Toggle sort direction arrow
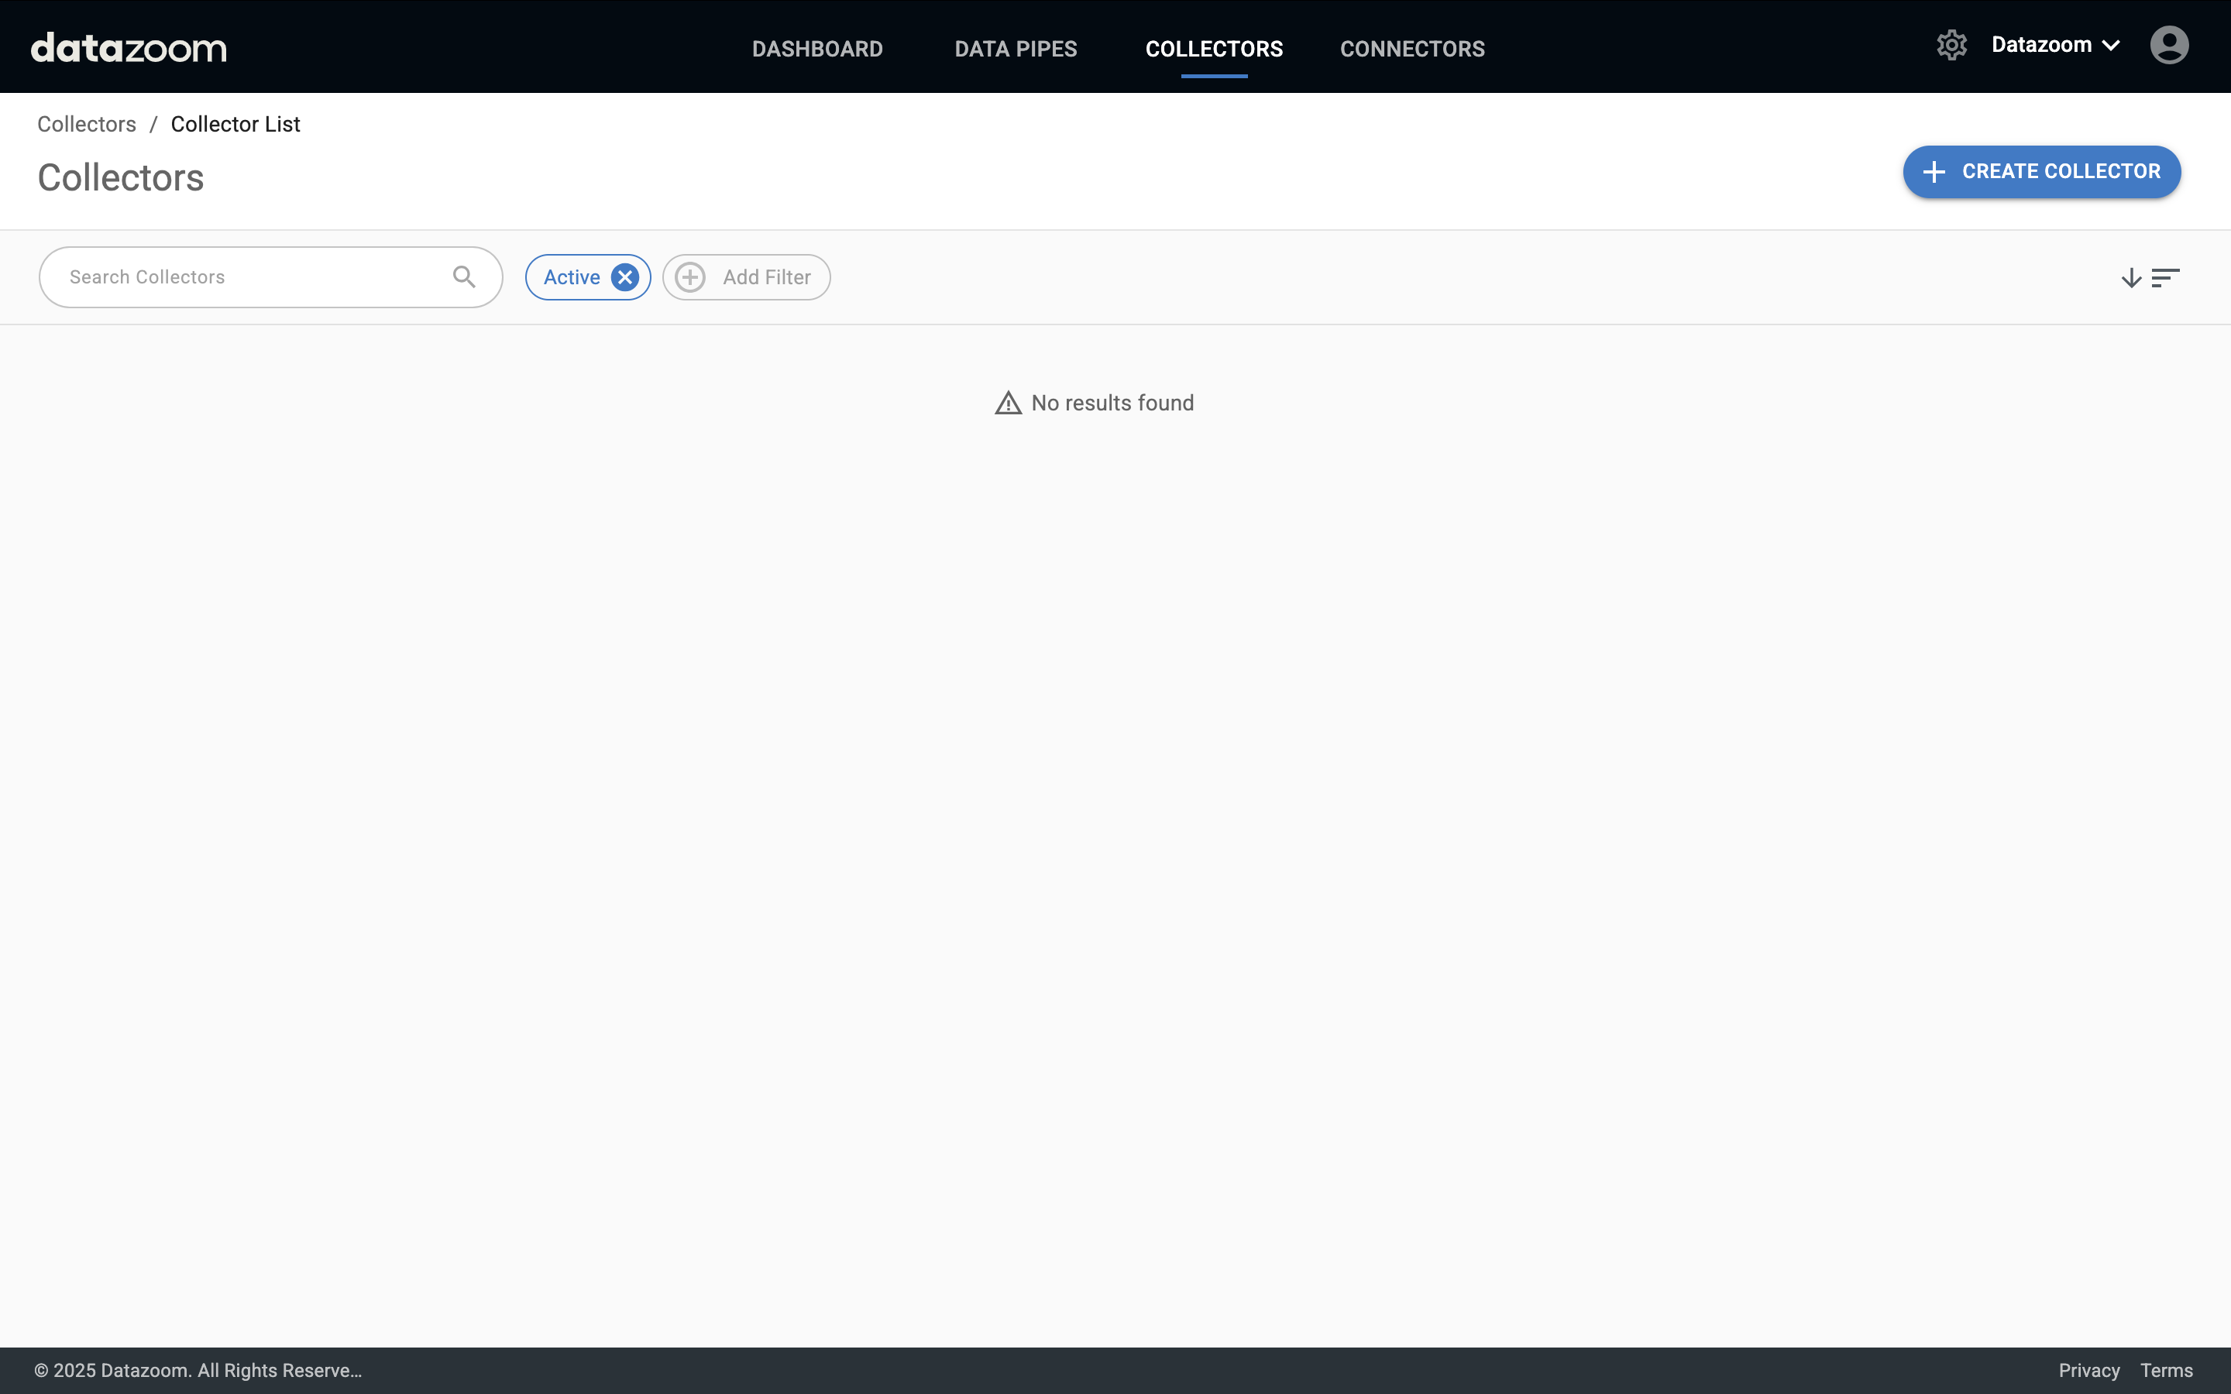The width and height of the screenshot is (2231, 1394). pyautogui.click(x=2130, y=277)
